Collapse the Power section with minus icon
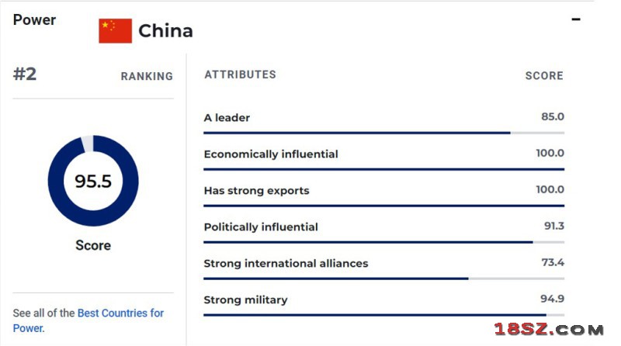621x346 pixels. [x=576, y=19]
